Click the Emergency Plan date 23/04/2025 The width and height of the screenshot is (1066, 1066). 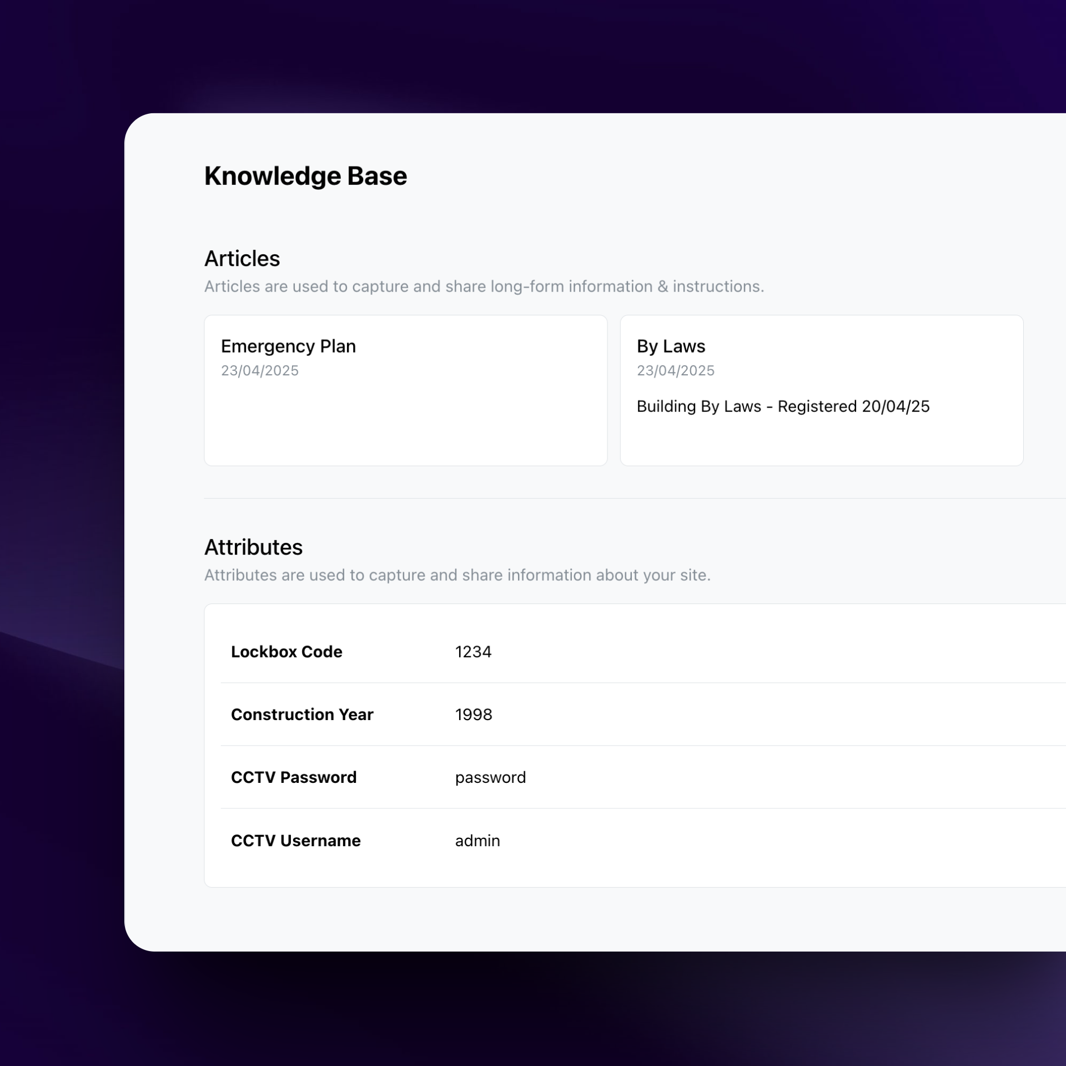[259, 370]
